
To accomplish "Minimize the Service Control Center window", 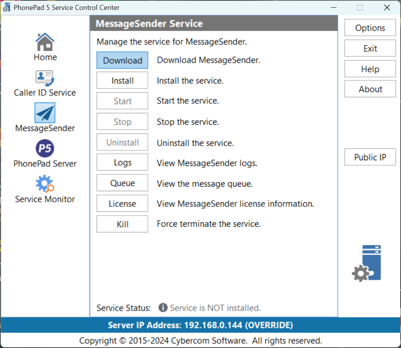I will (333, 8).
